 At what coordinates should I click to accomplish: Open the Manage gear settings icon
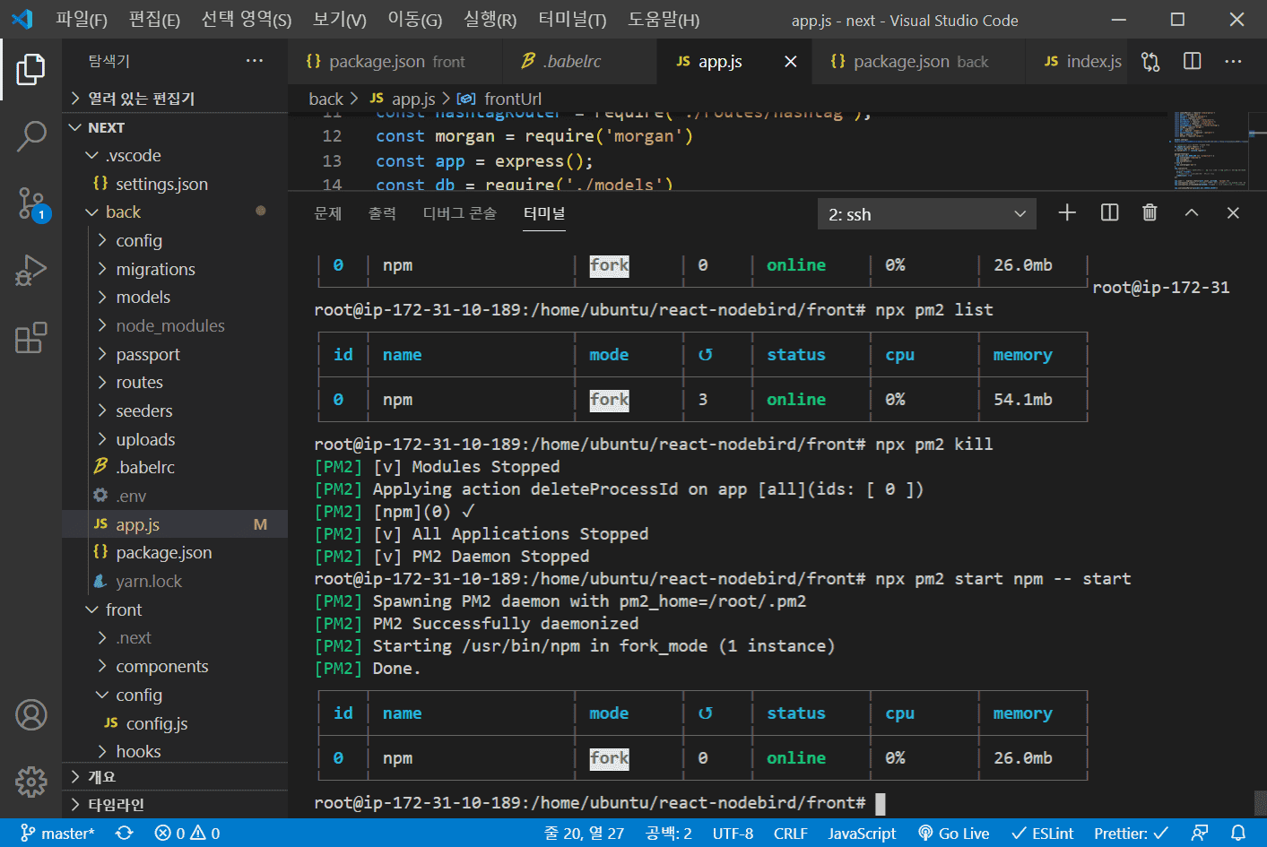(x=31, y=782)
